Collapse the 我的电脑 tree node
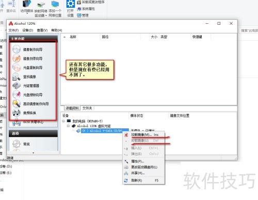This screenshot has width=258, height=200. pos(63,121)
